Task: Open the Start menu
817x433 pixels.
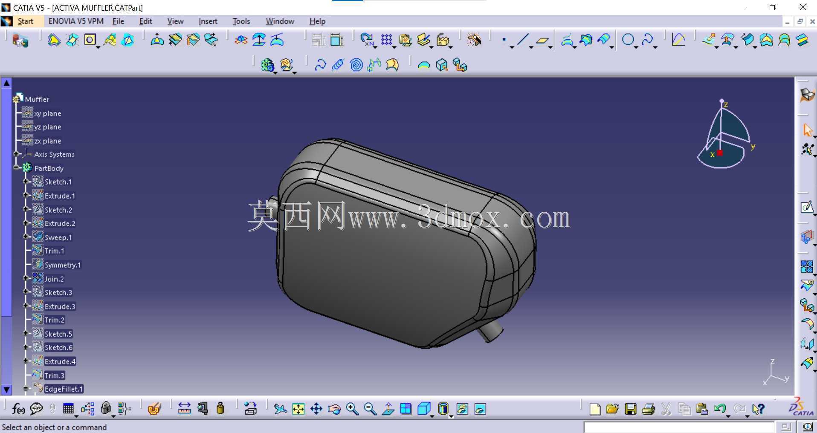Action: pyautogui.click(x=25, y=21)
